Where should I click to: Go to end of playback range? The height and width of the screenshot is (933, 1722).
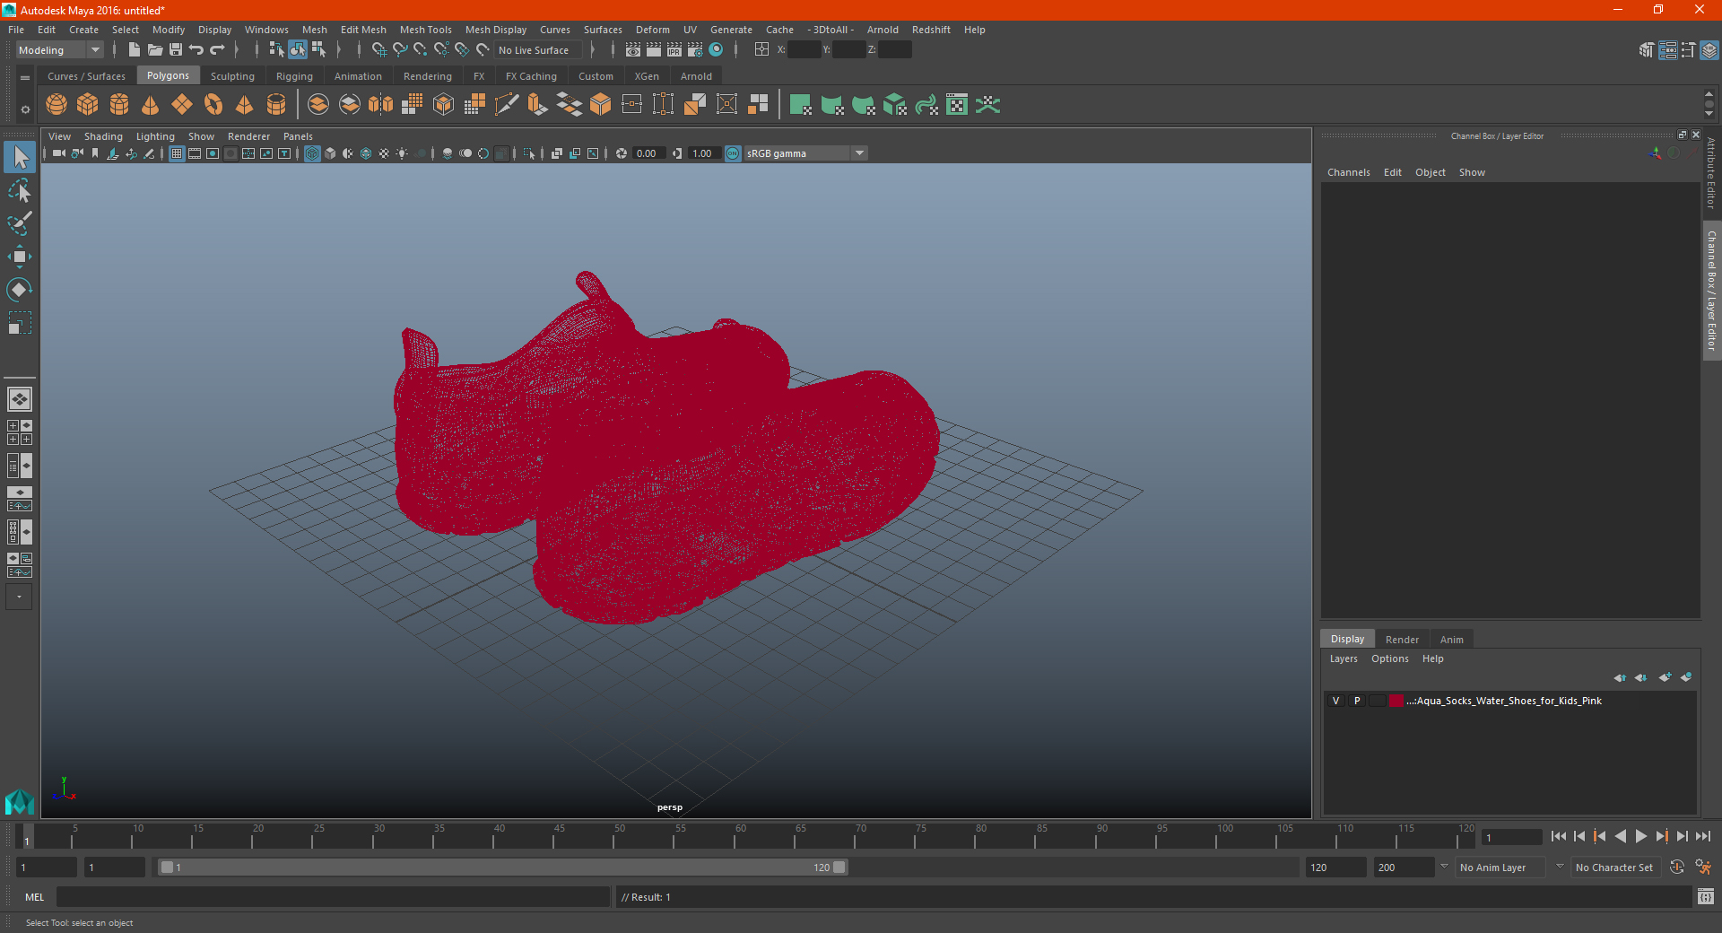coord(1703,836)
